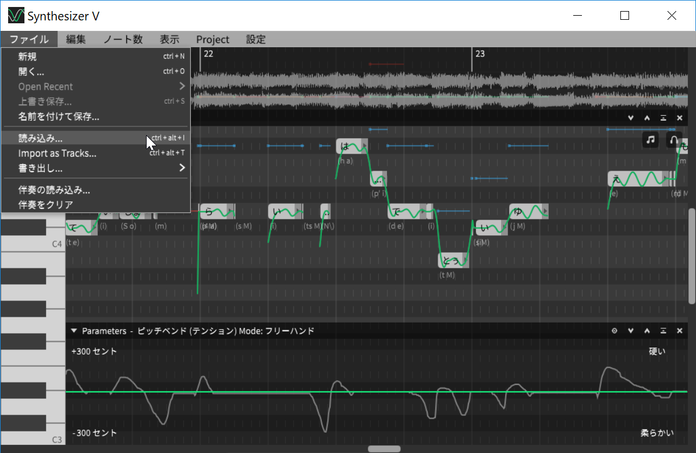Open the 設定 menu
The image size is (696, 453).
(255, 39)
